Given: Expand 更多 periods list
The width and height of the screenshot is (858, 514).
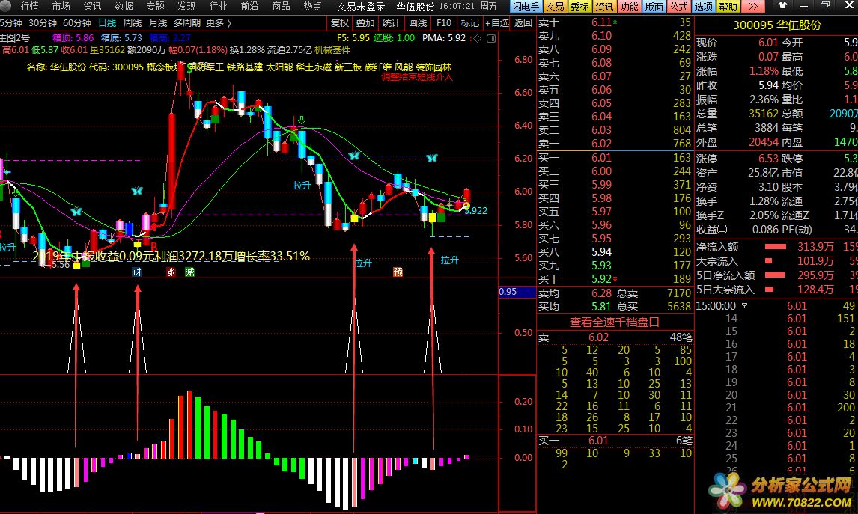Looking at the screenshot, I should point(219,23).
